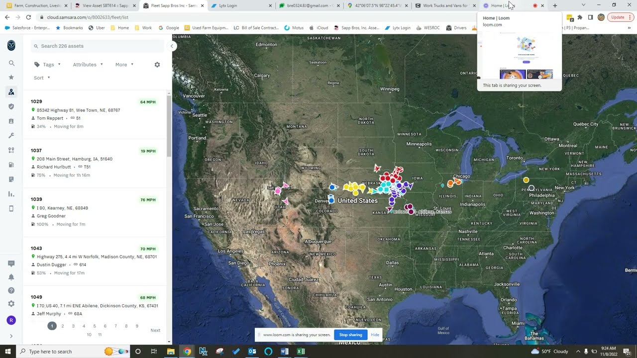Open the Maintenance wrench icon in sidebar

pyautogui.click(x=11, y=135)
